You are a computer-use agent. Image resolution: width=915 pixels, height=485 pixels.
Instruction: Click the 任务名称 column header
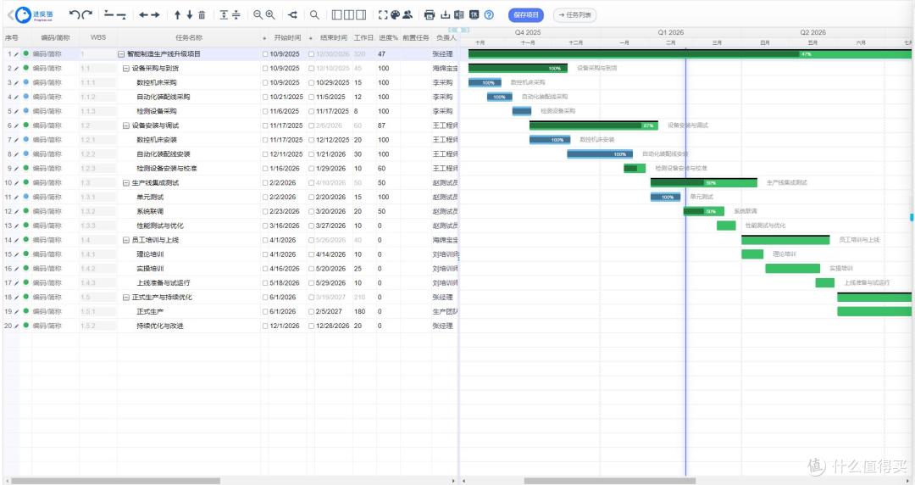[x=188, y=37]
